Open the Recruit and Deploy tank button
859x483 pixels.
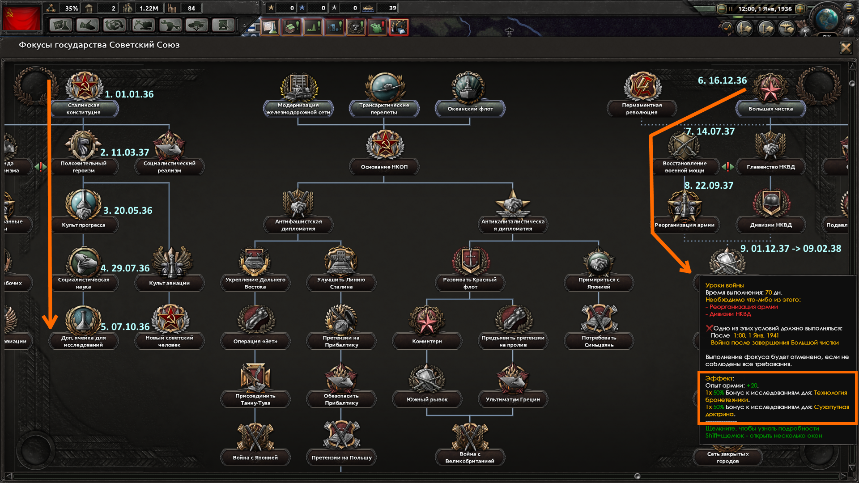197,25
